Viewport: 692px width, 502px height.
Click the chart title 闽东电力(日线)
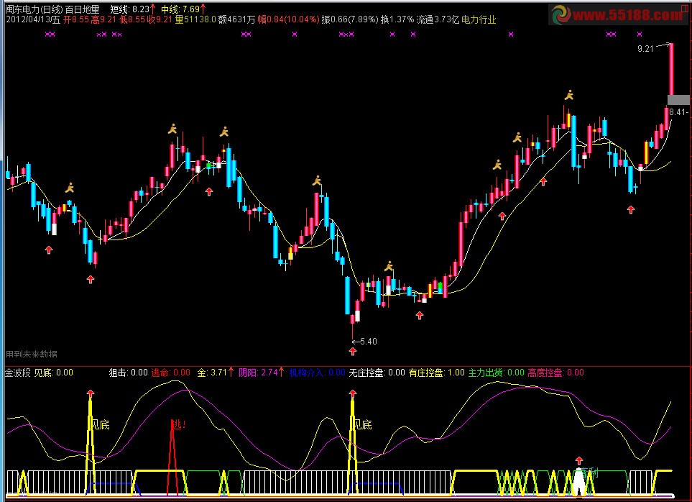click(34, 9)
